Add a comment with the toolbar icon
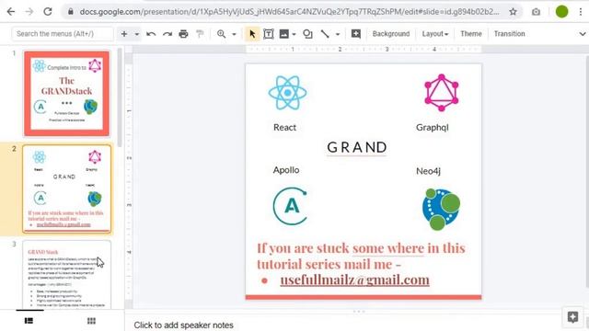 tap(356, 34)
